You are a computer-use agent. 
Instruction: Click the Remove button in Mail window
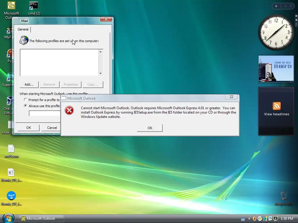(x=49, y=84)
